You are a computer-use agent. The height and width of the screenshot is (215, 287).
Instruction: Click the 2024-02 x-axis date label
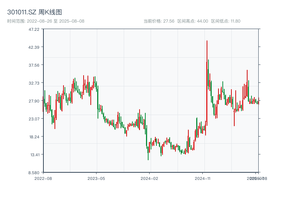(x=150, y=178)
